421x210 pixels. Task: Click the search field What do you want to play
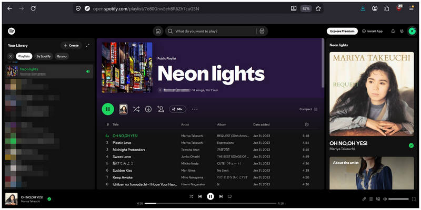coord(210,31)
